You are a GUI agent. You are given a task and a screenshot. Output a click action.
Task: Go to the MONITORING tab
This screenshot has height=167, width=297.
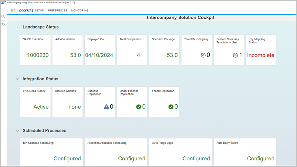pyautogui.click(x=79, y=11)
